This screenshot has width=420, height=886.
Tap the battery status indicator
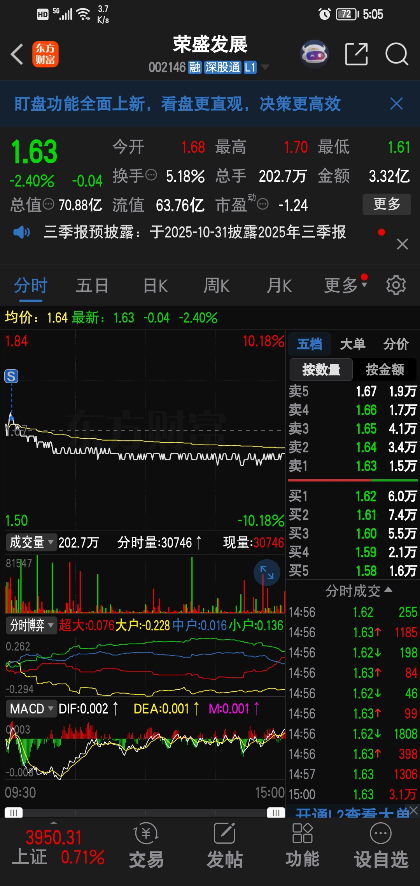(x=348, y=14)
